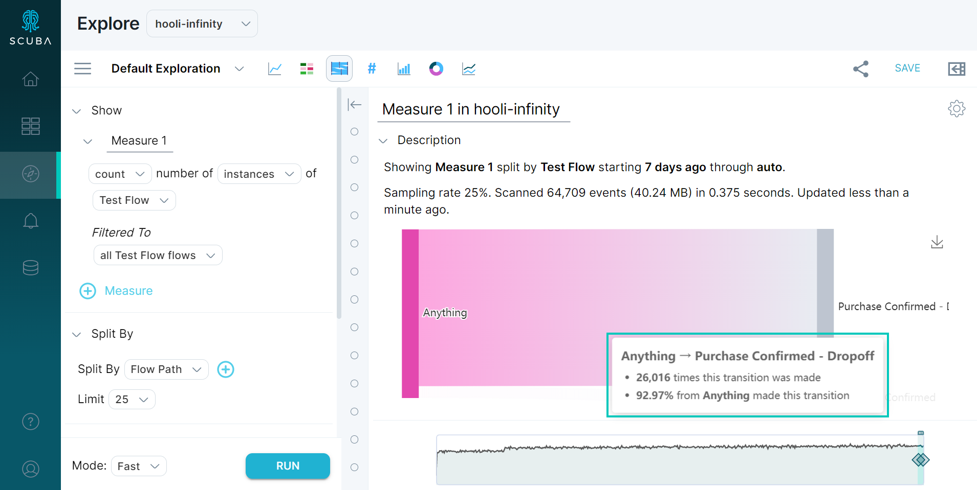The width and height of the screenshot is (977, 490).
Task: Open the Default Exploration dropdown chevron
Action: (239, 68)
